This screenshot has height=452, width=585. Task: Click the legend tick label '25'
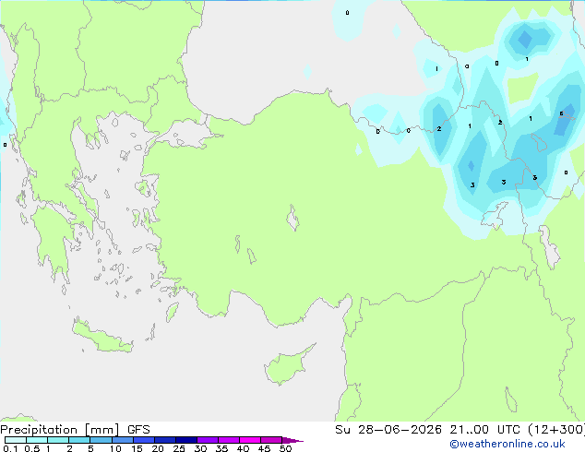pyautogui.click(x=179, y=448)
